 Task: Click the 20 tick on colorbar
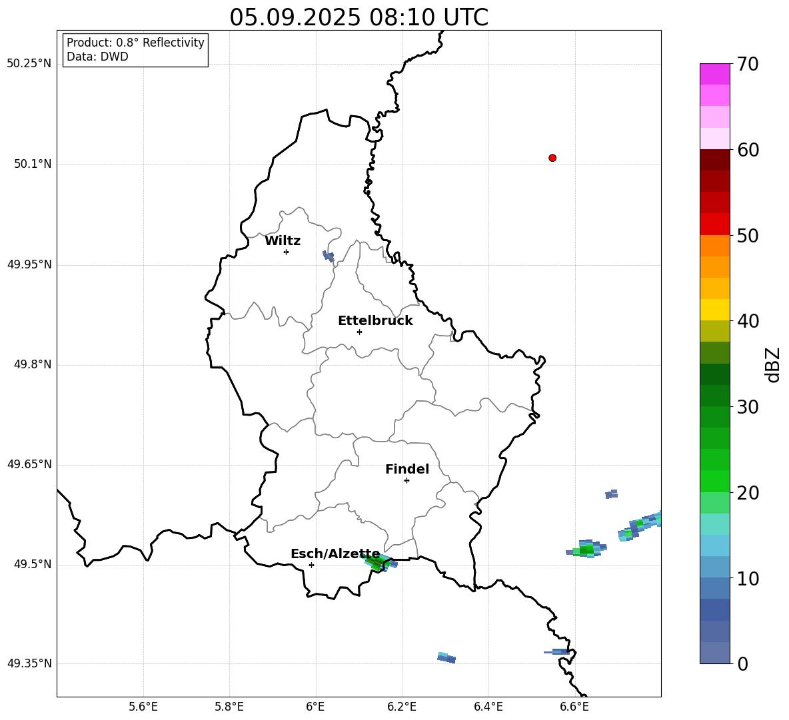pyautogui.click(x=748, y=493)
